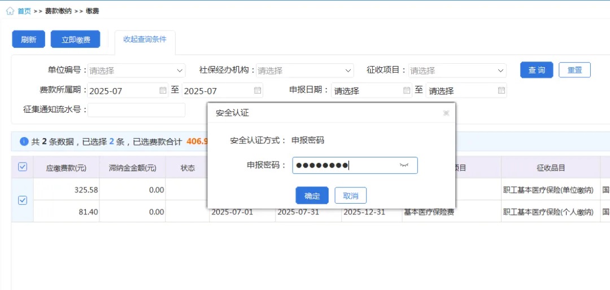610x290 pixels.
Task: Click the home icon in breadcrumb
Action: 10,11
